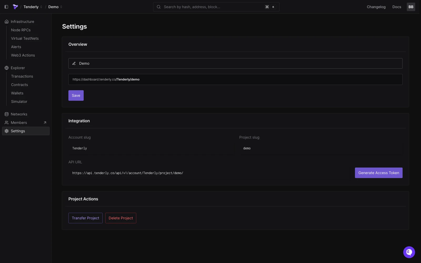Go to Alerts

click(x=16, y=47)
